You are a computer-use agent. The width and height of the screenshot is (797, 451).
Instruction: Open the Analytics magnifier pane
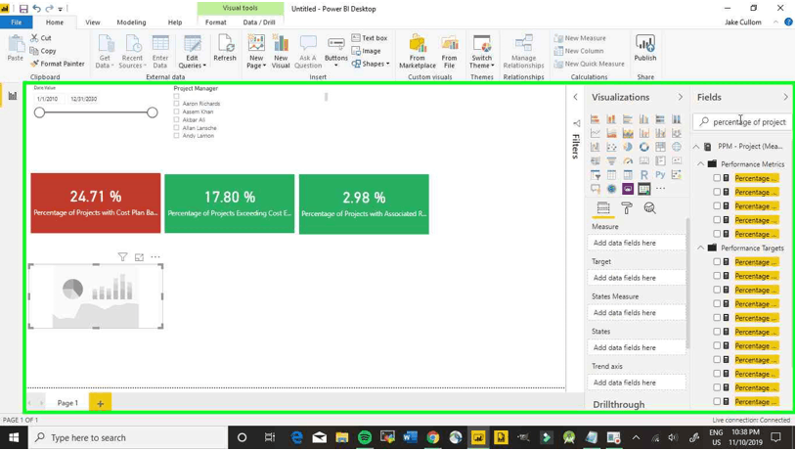[x=649, y=208]
